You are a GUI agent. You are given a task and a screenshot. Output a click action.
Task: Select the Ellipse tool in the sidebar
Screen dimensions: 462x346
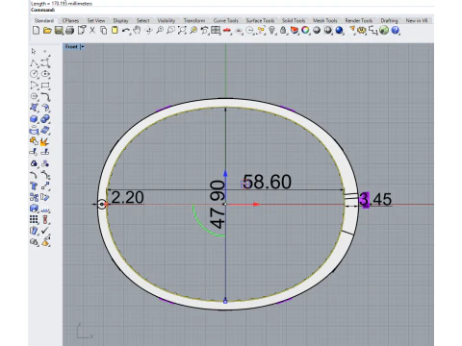[x=45, y=74]
